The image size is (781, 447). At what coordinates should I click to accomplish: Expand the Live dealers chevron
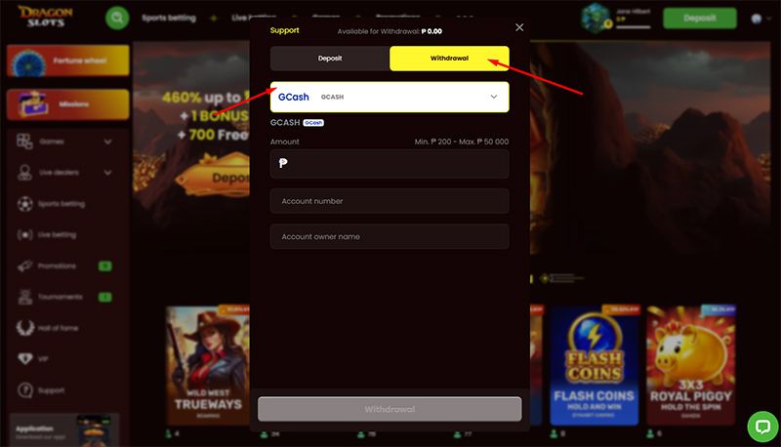(x=107, y=173)
